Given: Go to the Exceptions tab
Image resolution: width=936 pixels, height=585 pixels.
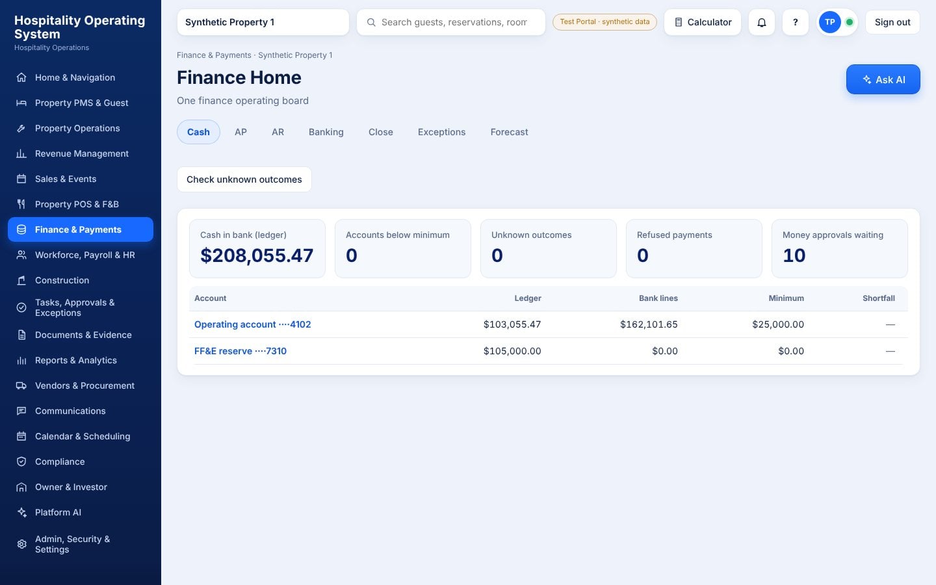Looking at the screenshot, I should tap(442, 132).
